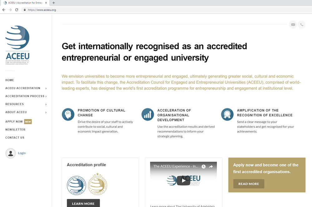Expand the ACEEU ACCREDITATION submenu chevron
Image resolution: width=312 pixels, height=207 pixels.
click(46, 89)
